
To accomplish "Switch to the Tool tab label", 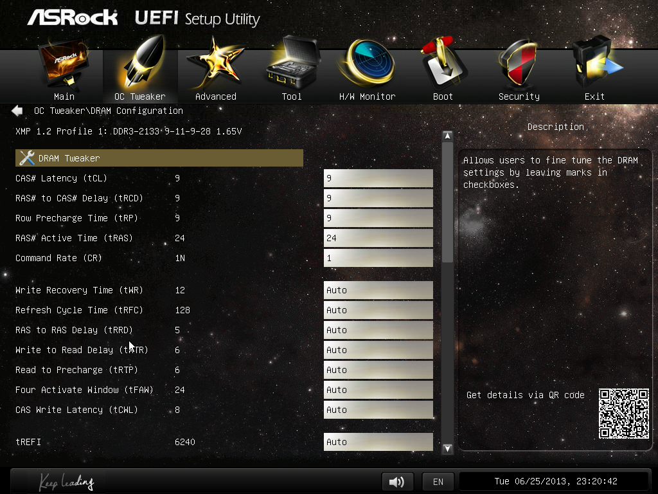I will [x=292, y=96].
